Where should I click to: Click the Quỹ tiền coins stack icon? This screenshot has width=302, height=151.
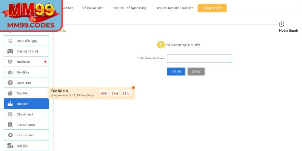(10, 146)
